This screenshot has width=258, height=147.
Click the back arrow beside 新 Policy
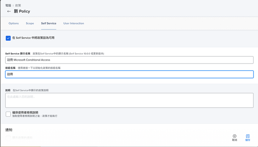(9, 11)
